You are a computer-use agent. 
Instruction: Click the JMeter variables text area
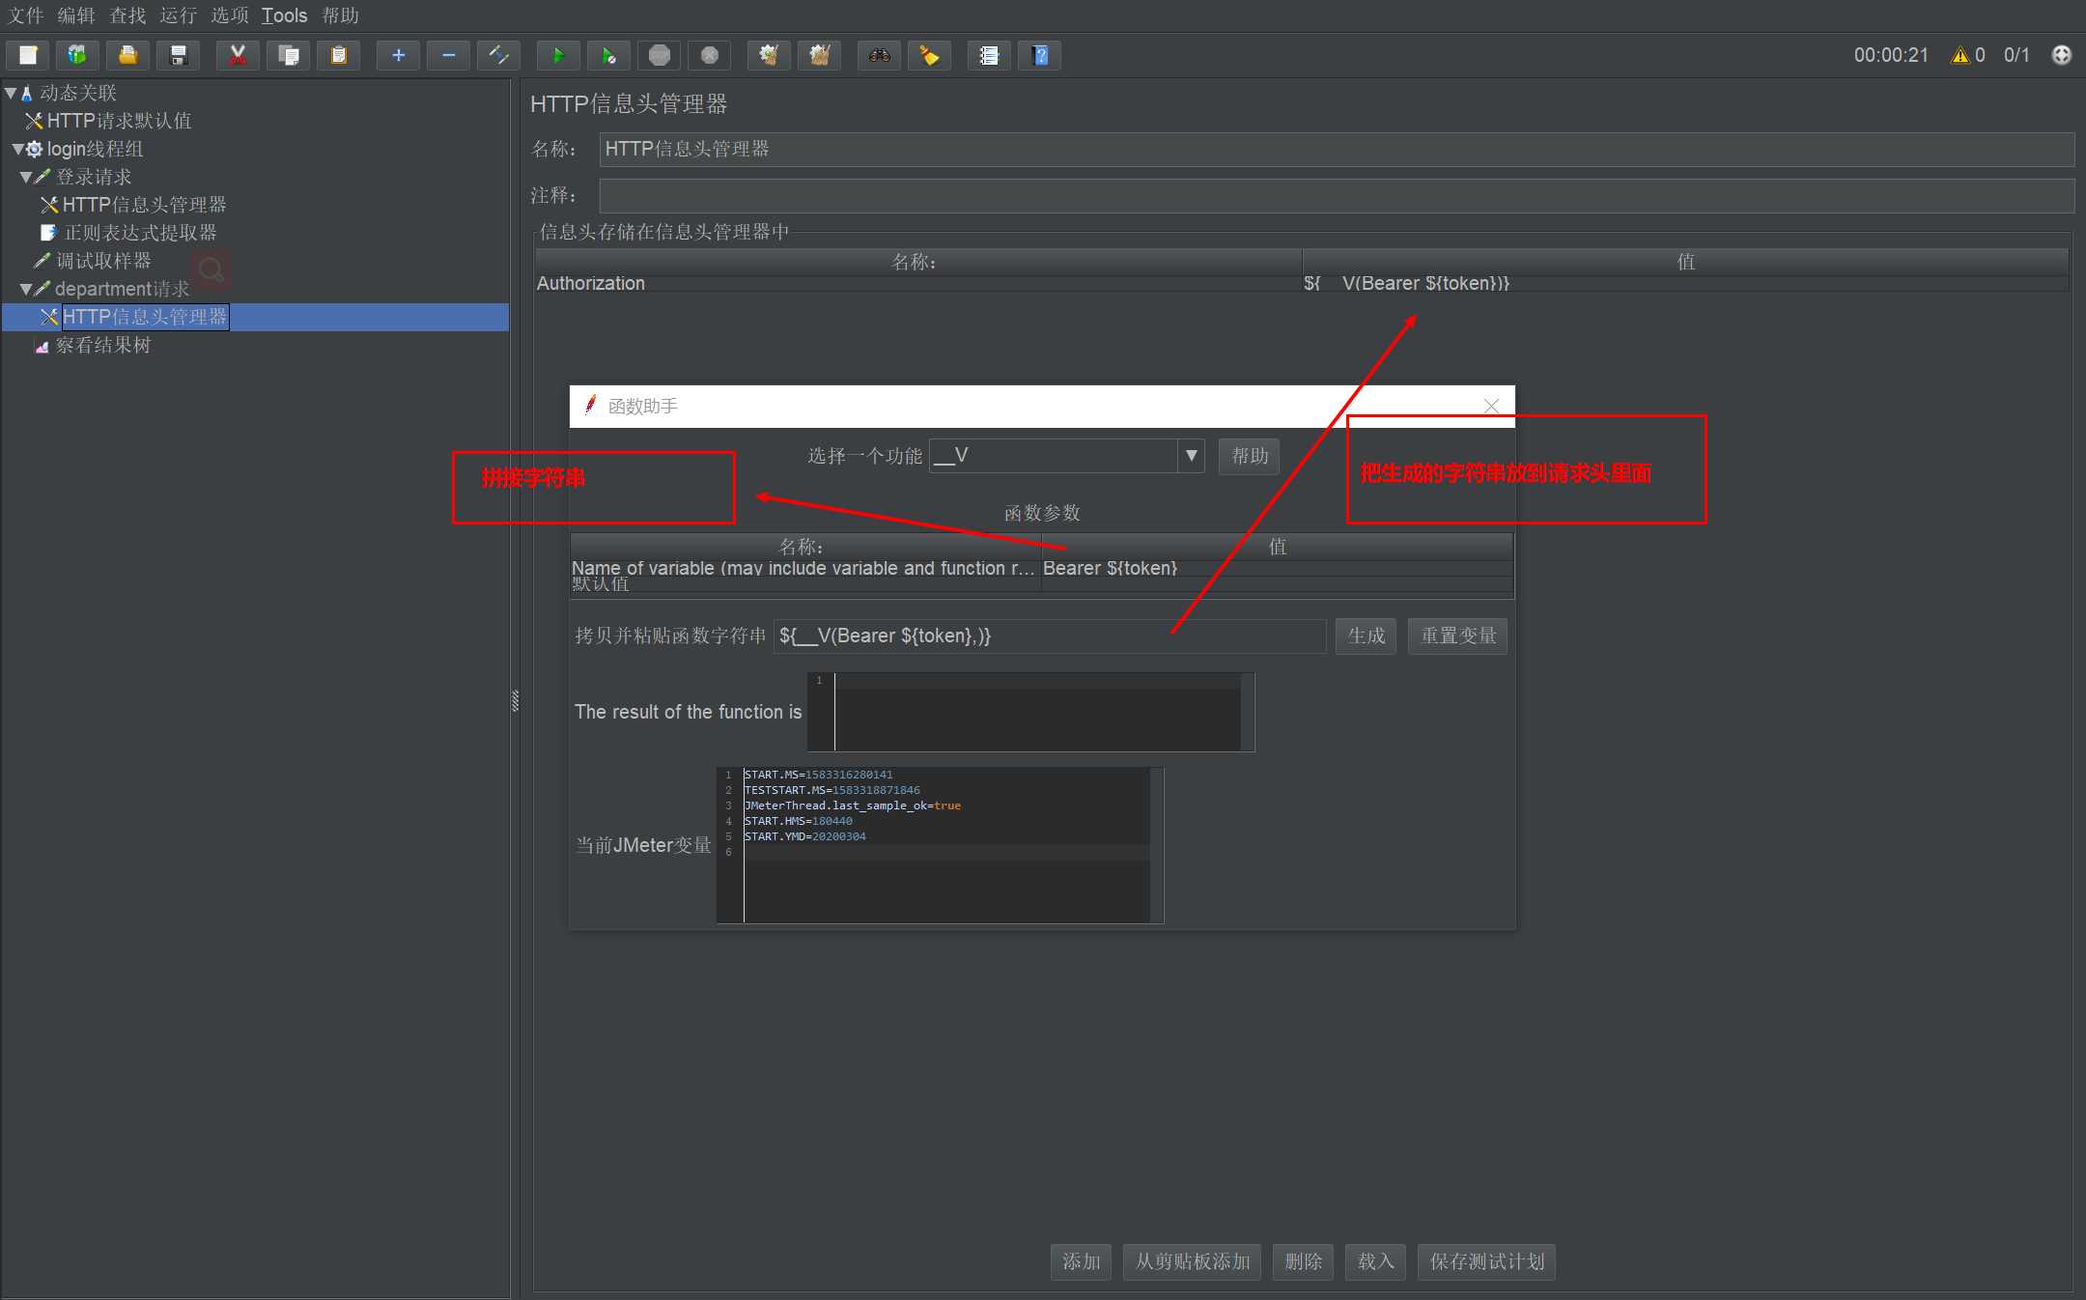point(939,845)
